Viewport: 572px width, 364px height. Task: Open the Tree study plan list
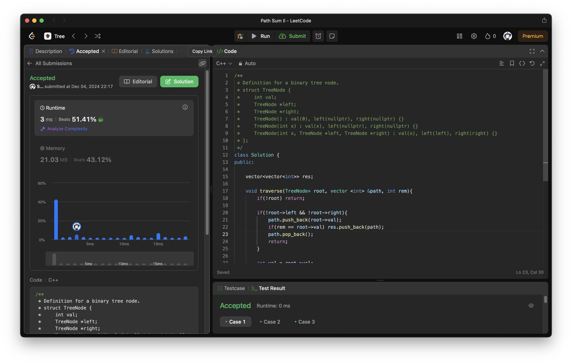[x=54, y=36]
